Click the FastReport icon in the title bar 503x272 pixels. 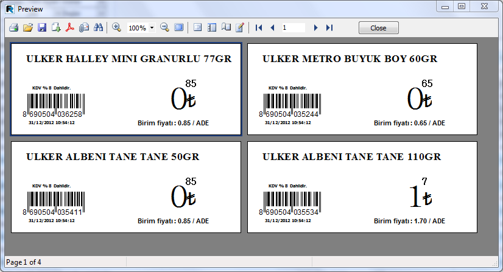tap(10, 9)
